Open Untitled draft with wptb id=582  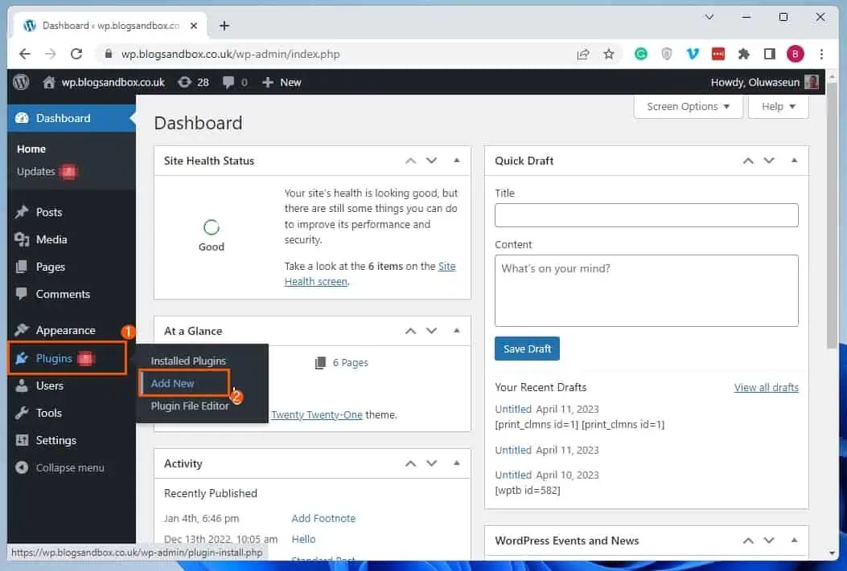point(513,475)
